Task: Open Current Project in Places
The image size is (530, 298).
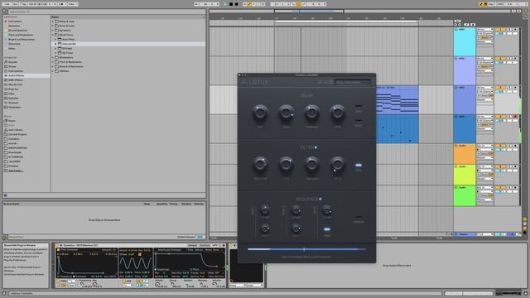Action: pos(17,134)
